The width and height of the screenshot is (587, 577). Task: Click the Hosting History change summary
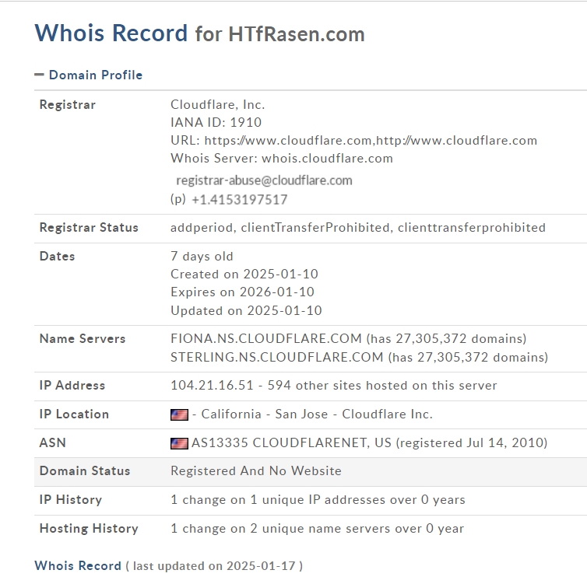tap(317, 528)
